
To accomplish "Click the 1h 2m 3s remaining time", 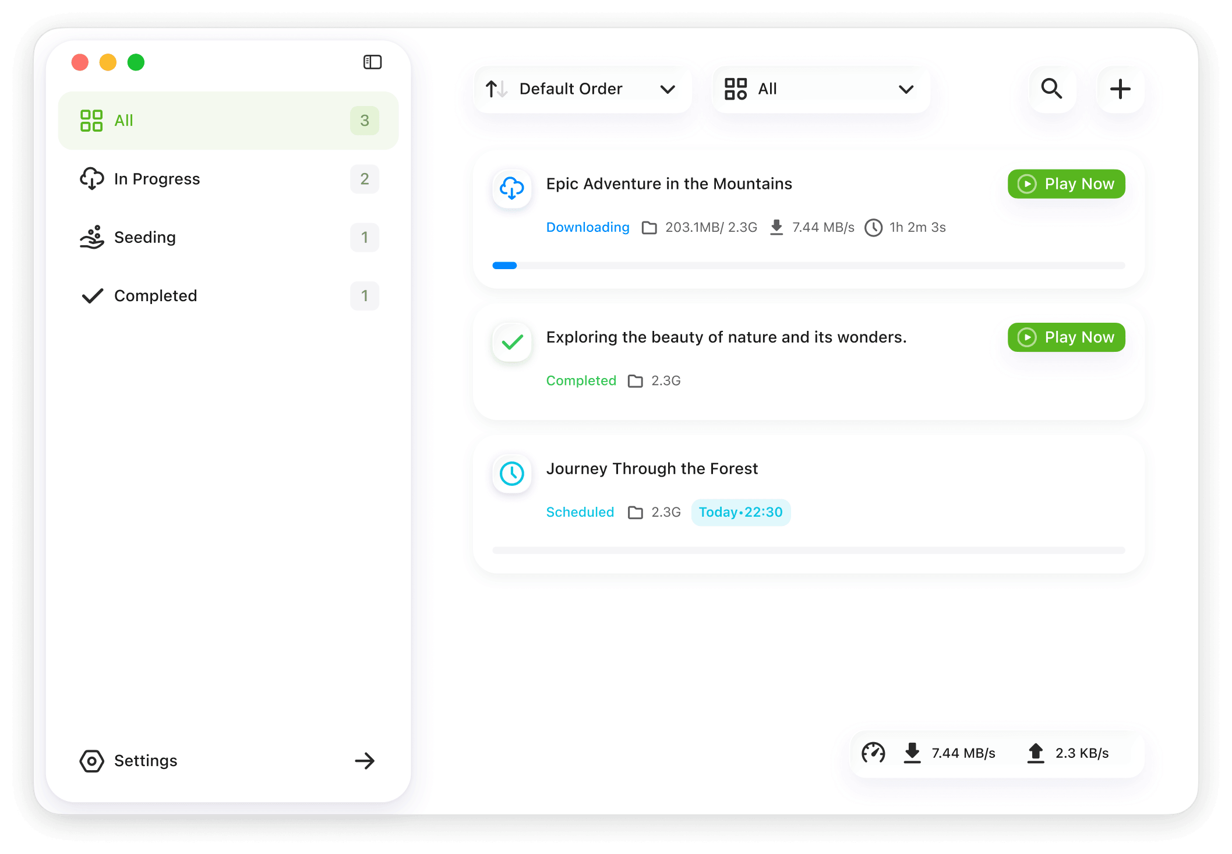I will pos(917,227).
